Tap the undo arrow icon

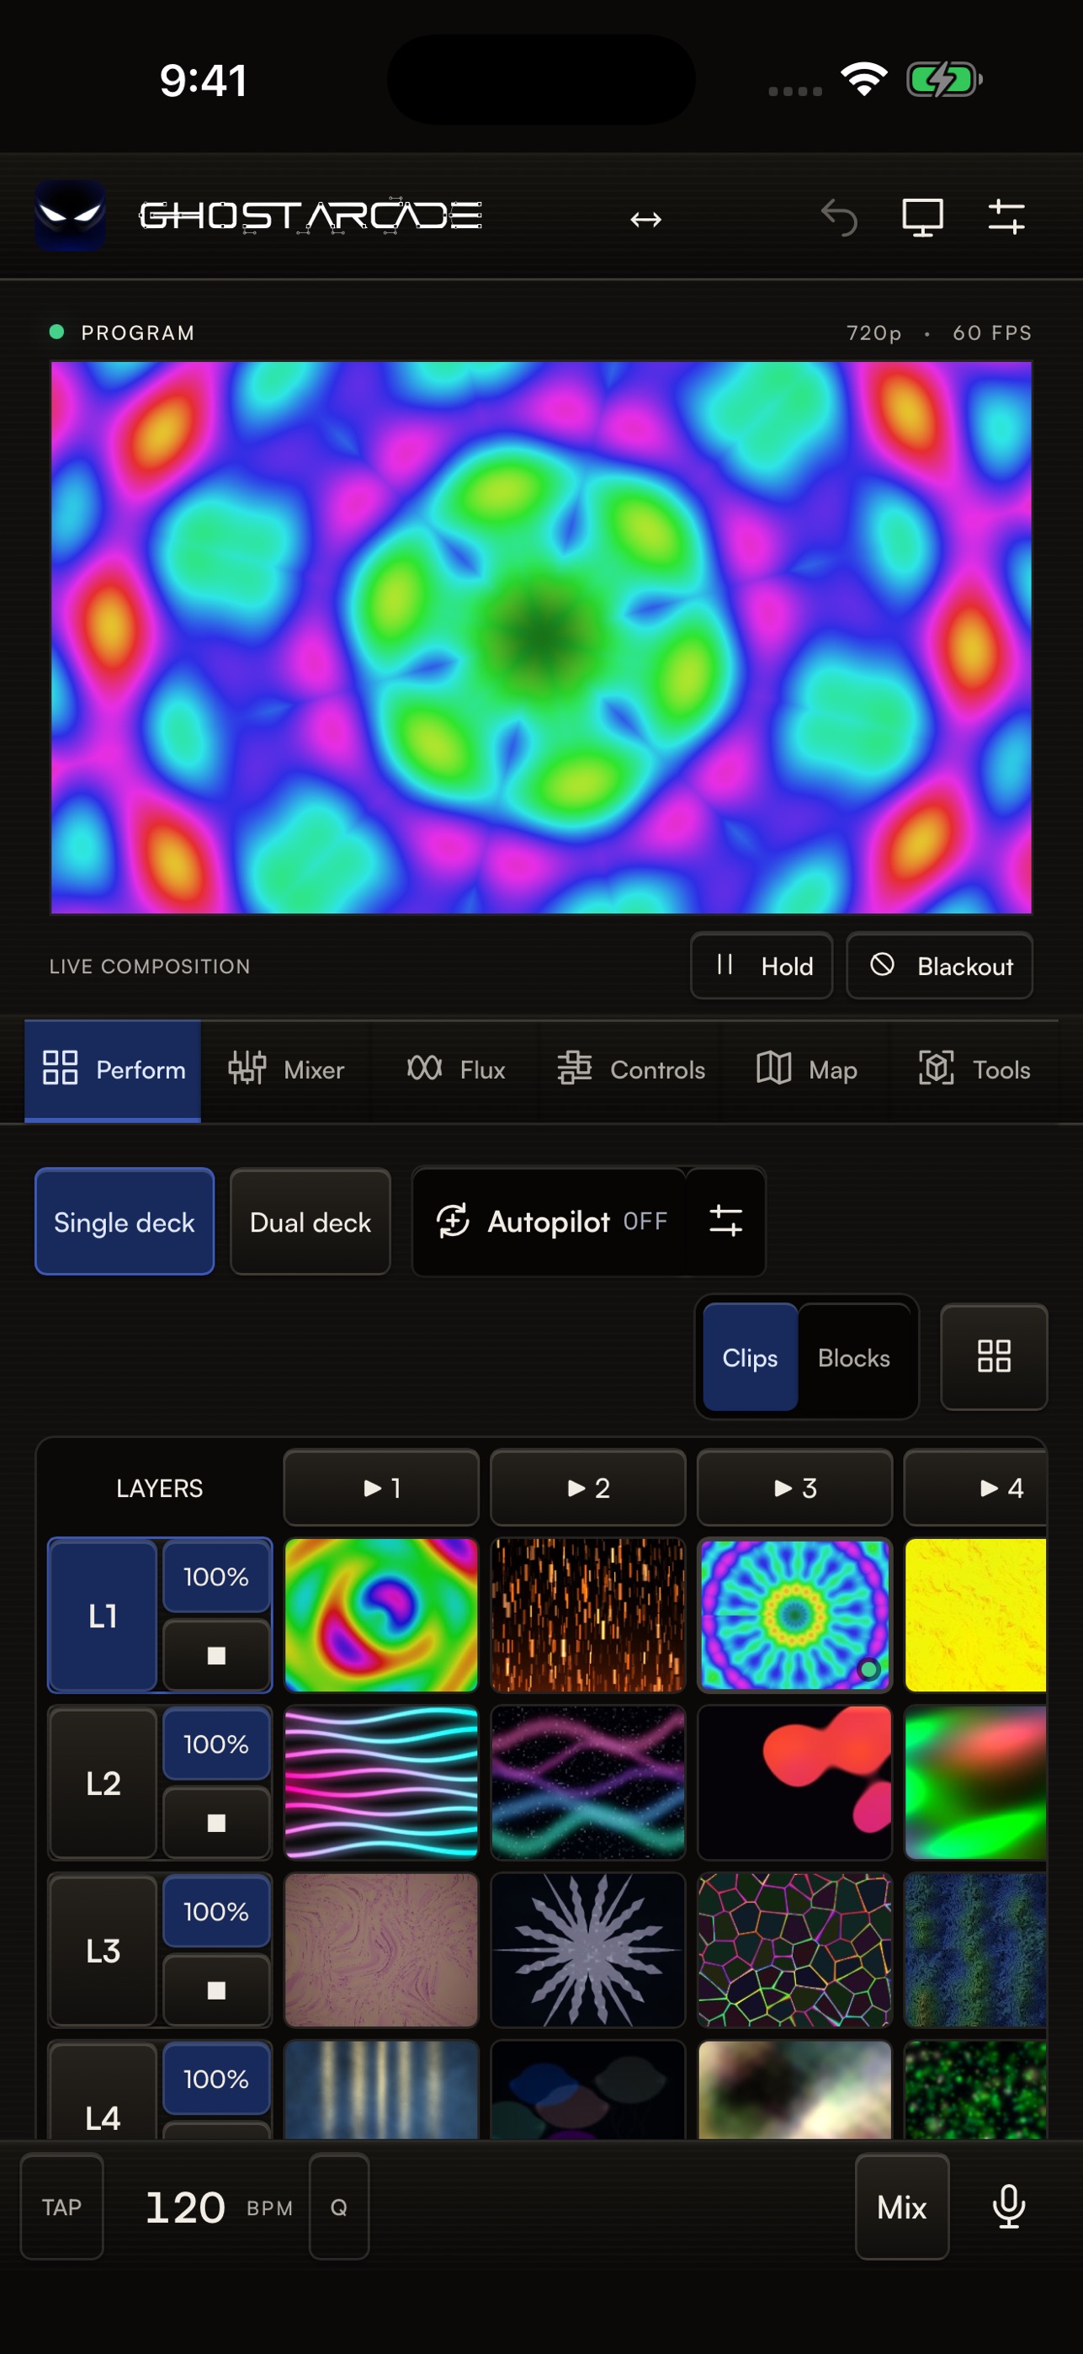pos(838,217)
